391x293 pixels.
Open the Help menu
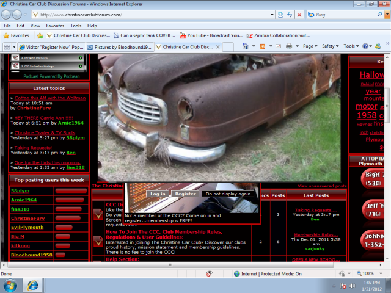pyautogui.click(x=92, y=26)
